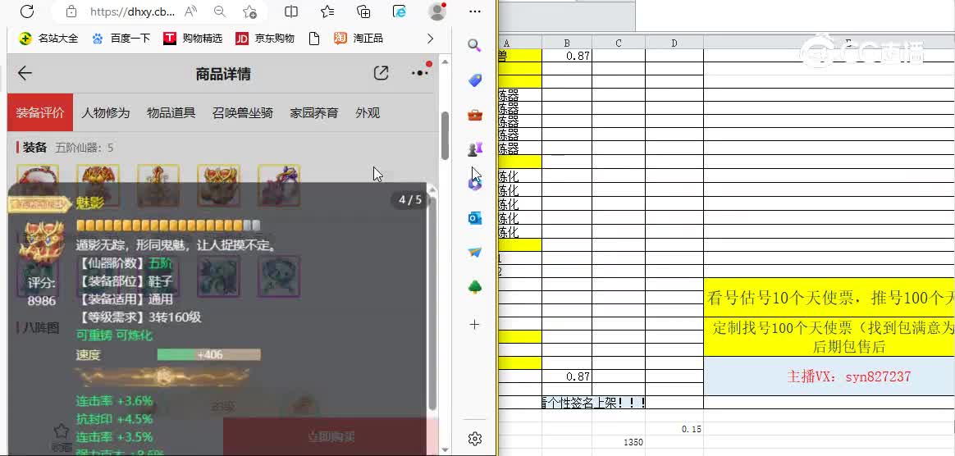This screenshot has width=955, height=456.
Task: Expand more bookmarks chevron
Action: point(431,39)
